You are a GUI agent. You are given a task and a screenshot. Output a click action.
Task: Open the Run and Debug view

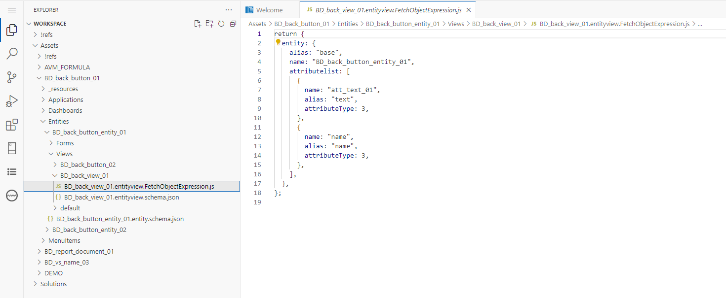(x=12, y=101)
